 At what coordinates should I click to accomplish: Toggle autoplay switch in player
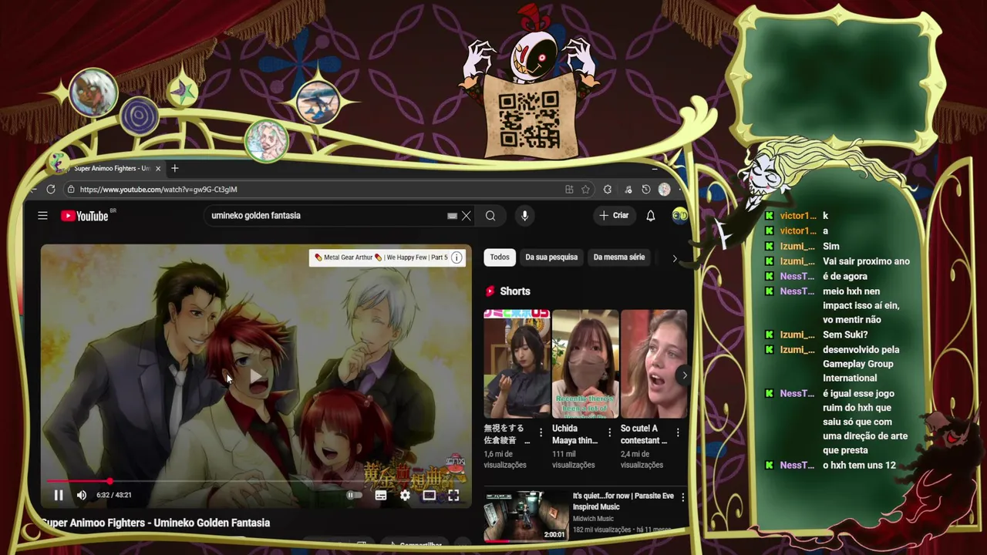tap(354, 496)
